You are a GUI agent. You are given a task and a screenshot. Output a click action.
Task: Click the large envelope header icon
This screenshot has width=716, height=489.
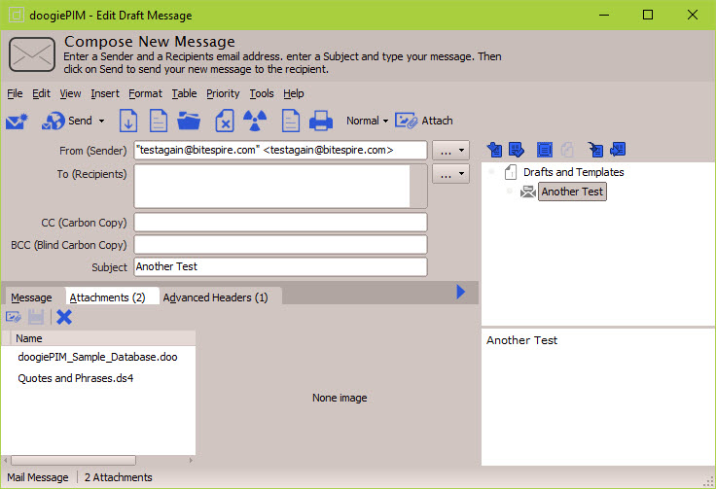32,54
